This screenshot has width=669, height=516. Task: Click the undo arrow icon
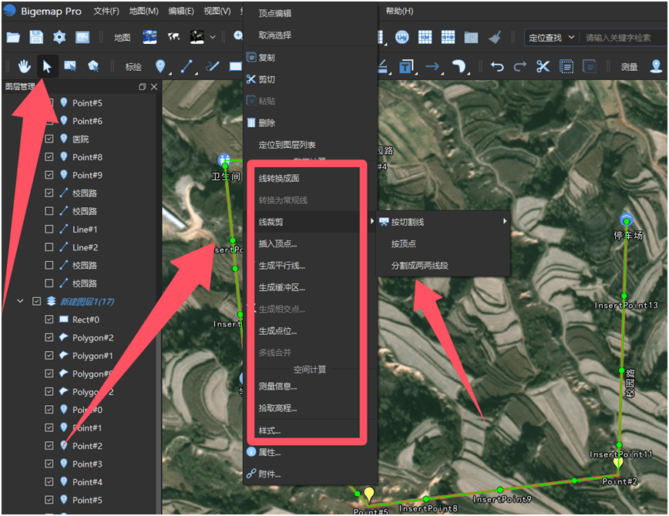[x=497, y=66]
